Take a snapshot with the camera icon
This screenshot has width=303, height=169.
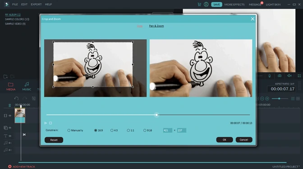(x=280, y=76)
